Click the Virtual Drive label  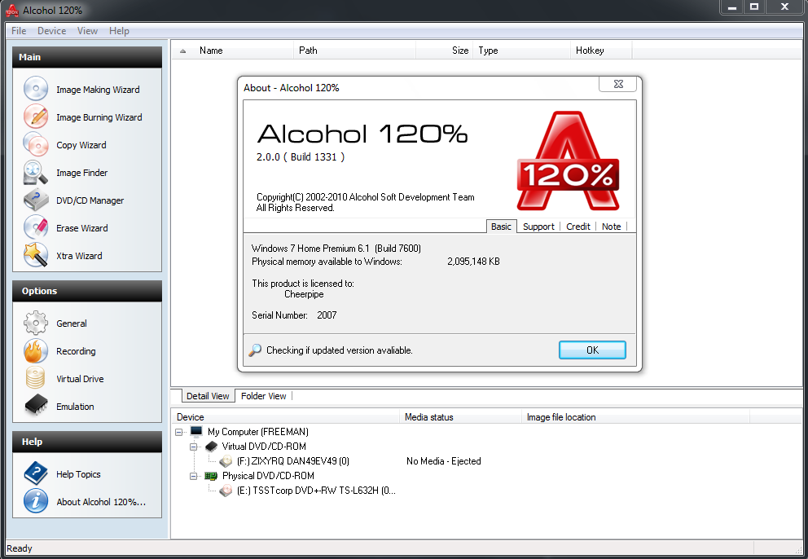(80, 379)
